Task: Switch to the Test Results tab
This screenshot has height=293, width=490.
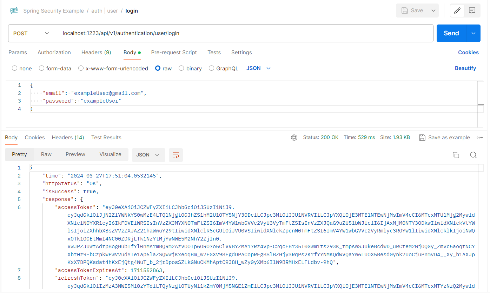Action: click(106, 138)
